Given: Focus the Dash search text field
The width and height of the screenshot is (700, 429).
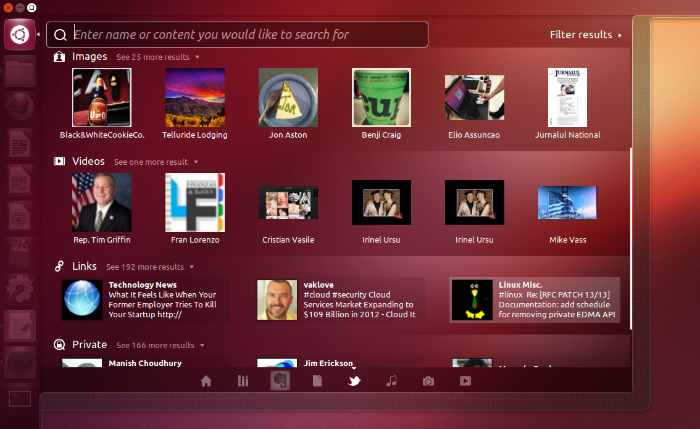Looking at the screenshot, I should (237, 35).
